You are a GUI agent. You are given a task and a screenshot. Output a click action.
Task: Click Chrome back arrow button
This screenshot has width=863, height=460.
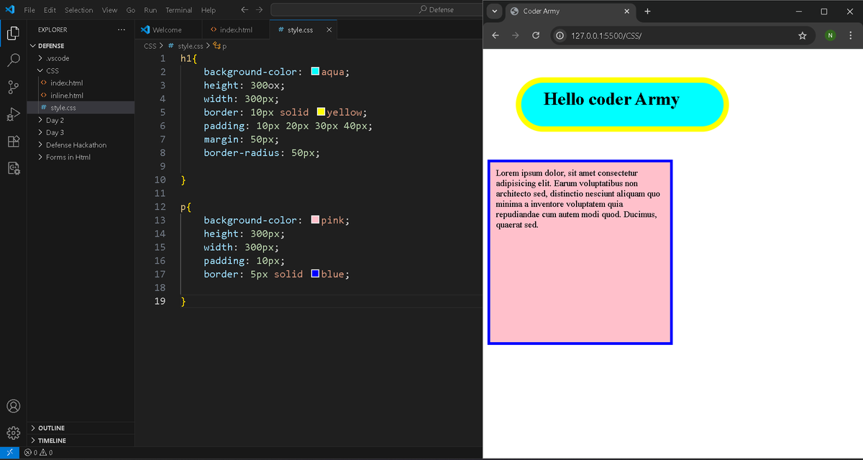click(495, 35)
